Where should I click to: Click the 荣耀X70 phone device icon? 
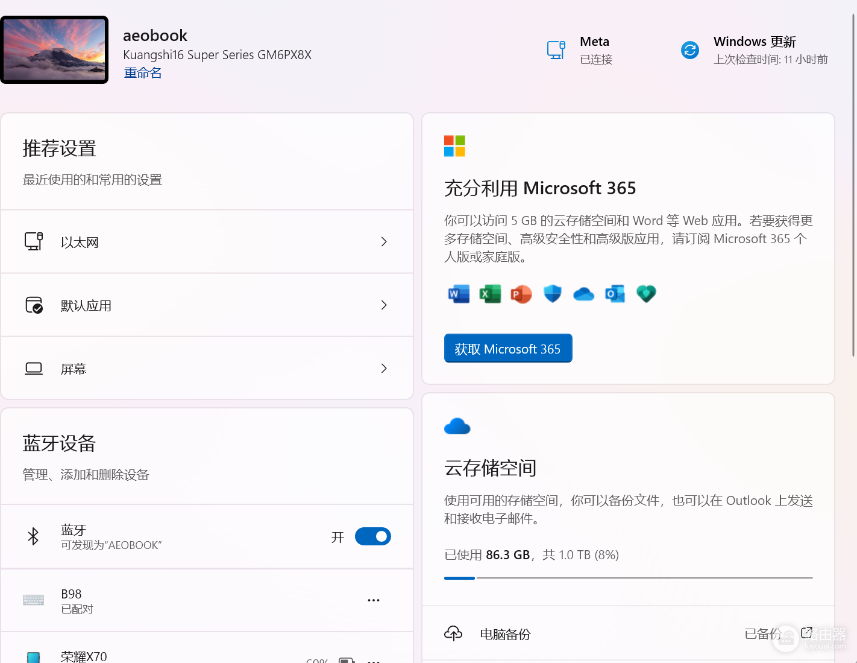(x=34, y=658)
